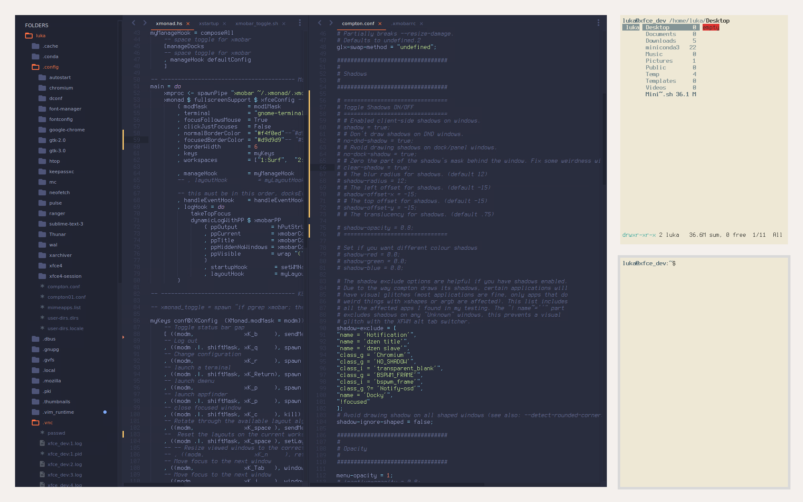Screen dimensions: 803x502
Task: Click the .vim_runtime unsaved indicator dot
Action: pyautogui.click(x=105, y=412)
